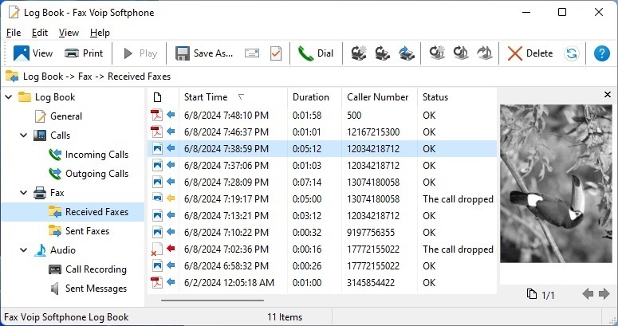
Task: Click the second audio note icon with curved arrow
Action: point(460,53)
